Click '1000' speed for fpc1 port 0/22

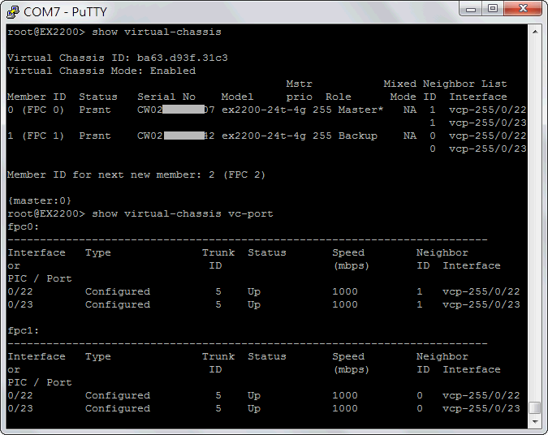345,395
